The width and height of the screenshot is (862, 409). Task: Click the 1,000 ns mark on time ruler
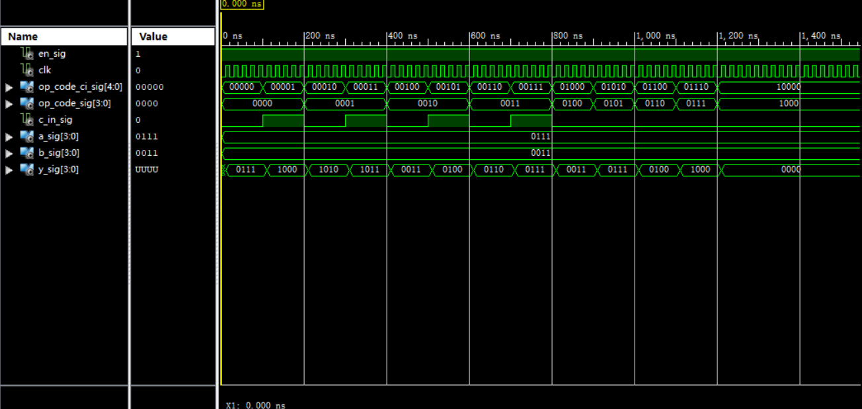click(x=655, y=36)
